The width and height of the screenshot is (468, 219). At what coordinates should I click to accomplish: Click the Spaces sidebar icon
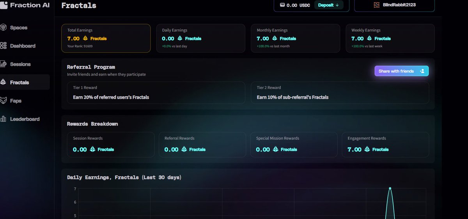click(4, 28)
